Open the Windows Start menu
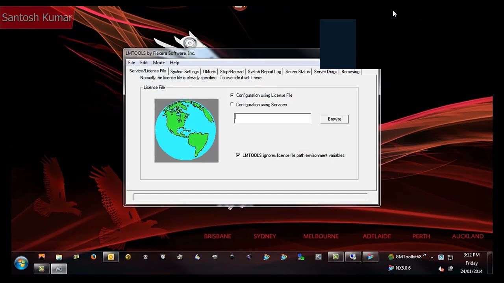The width and height of the screenshot is (504, 283). click(21, 263)
